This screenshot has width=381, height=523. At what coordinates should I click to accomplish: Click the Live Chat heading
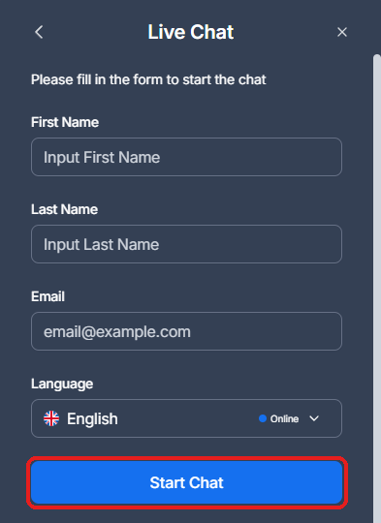(x=191, y=32)
